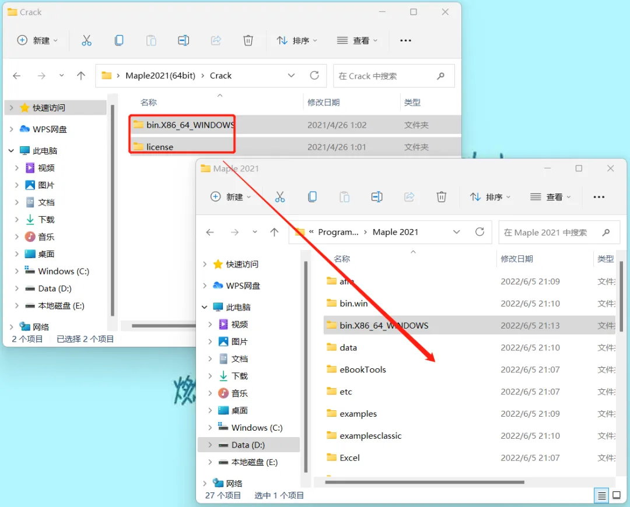The image size is (630, 507).
Task: Click the Rename icon in Maple 2021 window
Action: pyautogui.click(x=377, y=197)
